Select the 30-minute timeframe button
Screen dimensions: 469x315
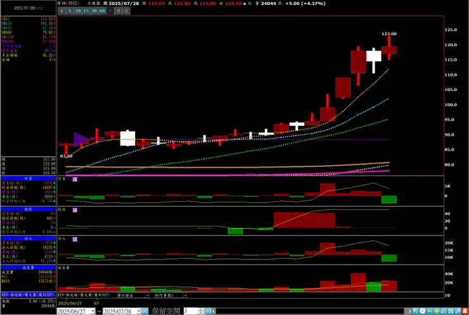(94, 11)
